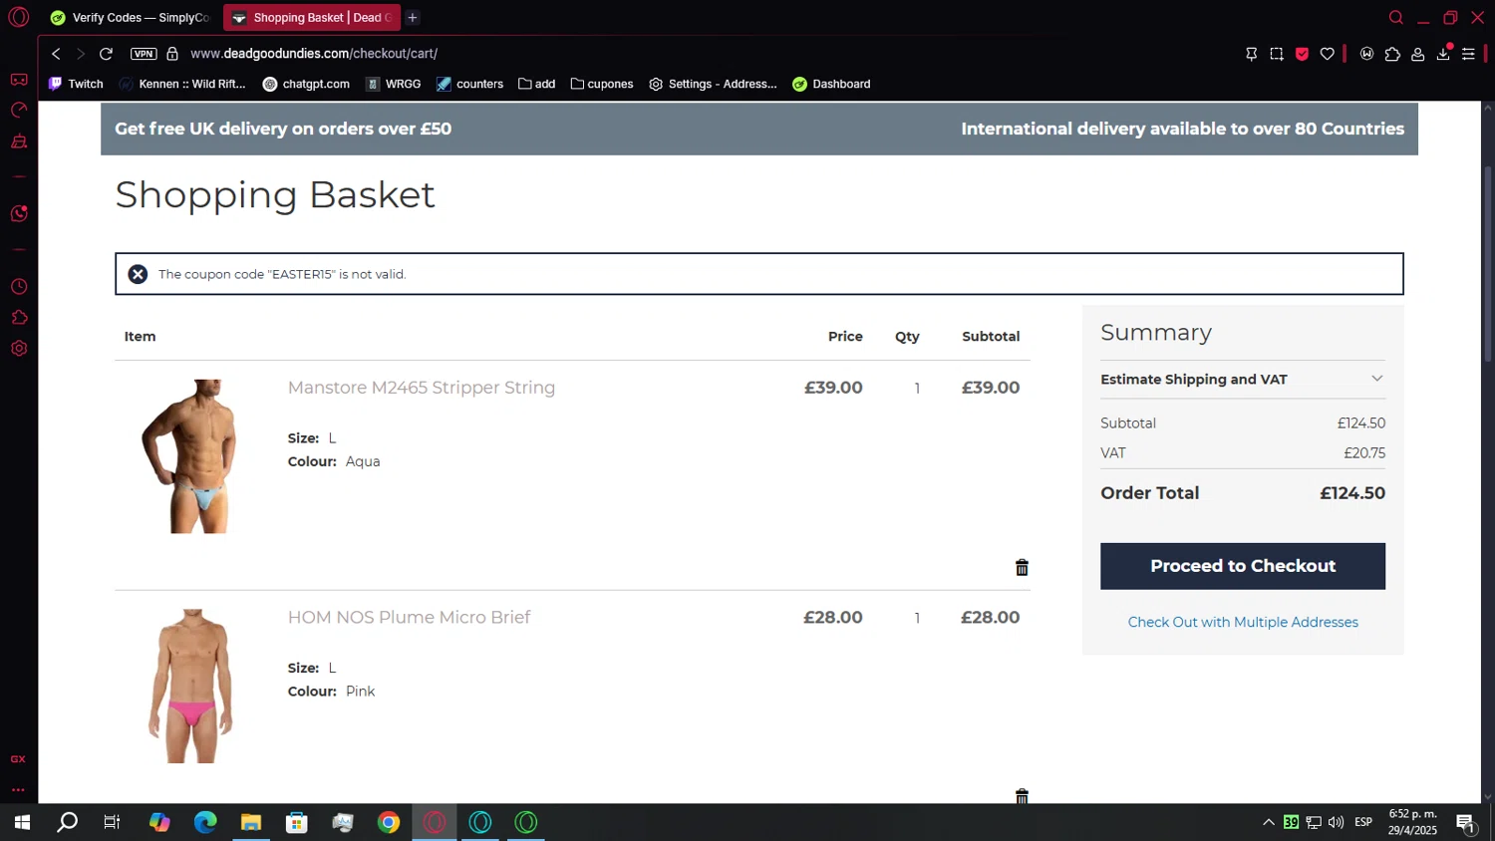Screen dimensions: 1495x841
Task: Launch Microsoft Edge from taskbar
Action: click(x=205, y=822)
